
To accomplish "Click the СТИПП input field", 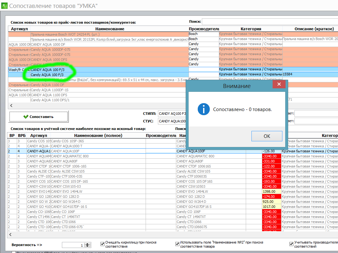I will [172, 114].
